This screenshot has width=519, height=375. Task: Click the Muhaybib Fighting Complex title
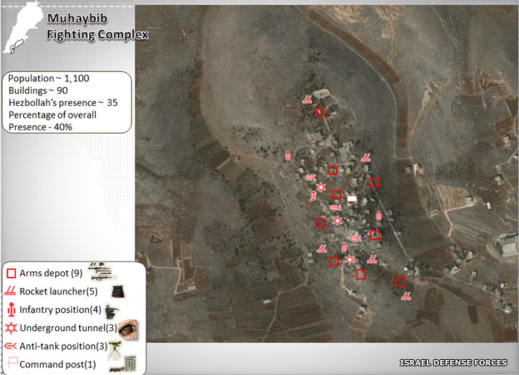97,28
